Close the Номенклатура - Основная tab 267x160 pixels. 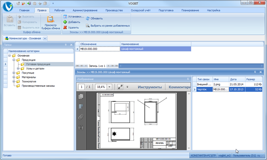click(45, 39)
